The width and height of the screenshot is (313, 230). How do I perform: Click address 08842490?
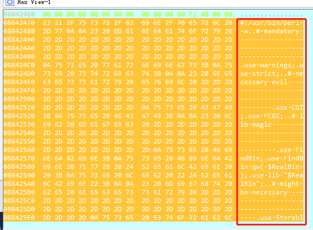pos(19,40)
